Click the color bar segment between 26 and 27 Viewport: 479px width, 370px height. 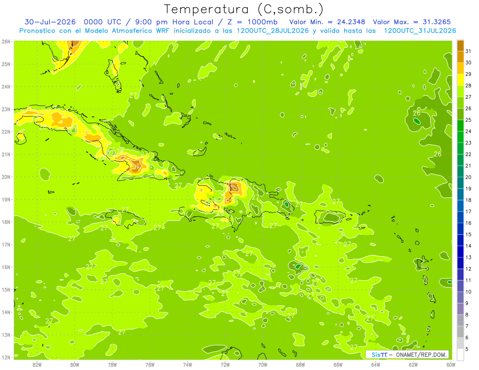pos(460,103)
